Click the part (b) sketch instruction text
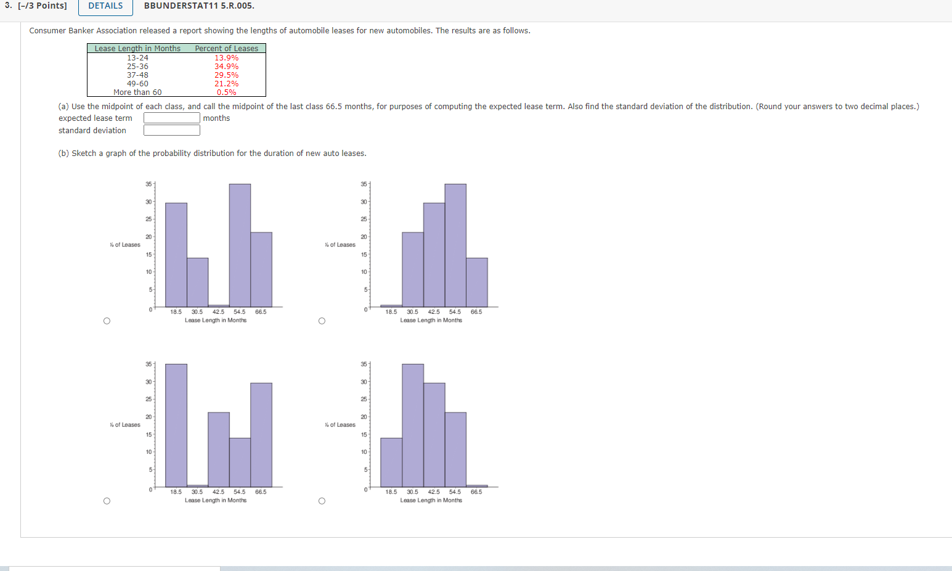Image resolution: width=952 pixels, height=571 pixels. (x=211, y=153)
